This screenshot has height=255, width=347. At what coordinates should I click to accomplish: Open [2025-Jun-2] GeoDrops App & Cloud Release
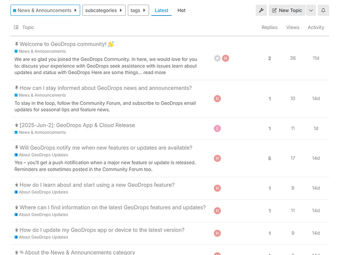(x=77, y=125)
